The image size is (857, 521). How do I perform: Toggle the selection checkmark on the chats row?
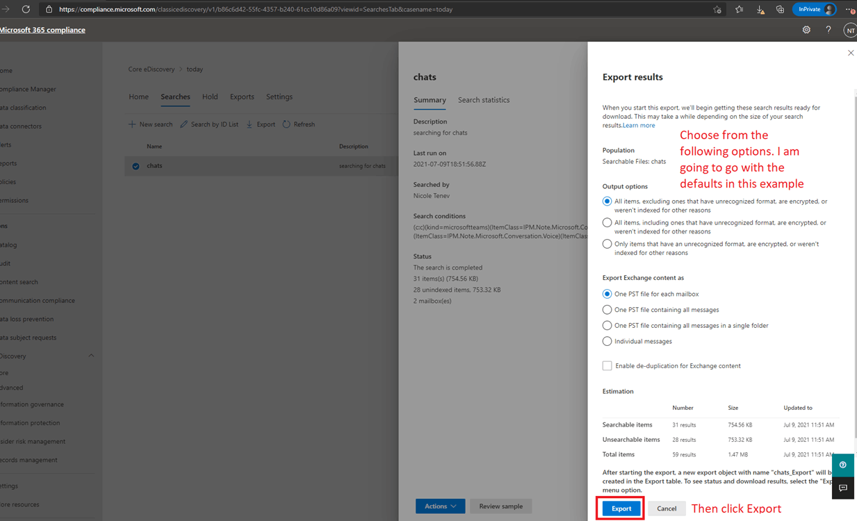pos(136,166)
